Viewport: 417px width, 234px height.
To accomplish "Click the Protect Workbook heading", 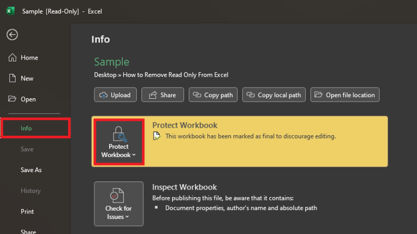I will click(x=185, y=125).
